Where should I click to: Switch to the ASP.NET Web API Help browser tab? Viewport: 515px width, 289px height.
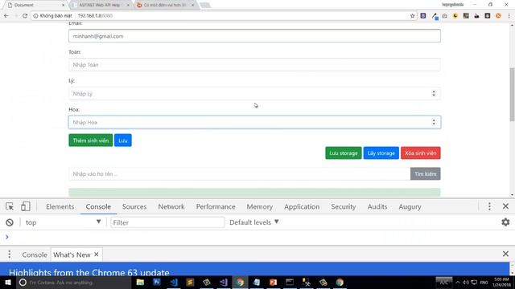click(100, 5)
